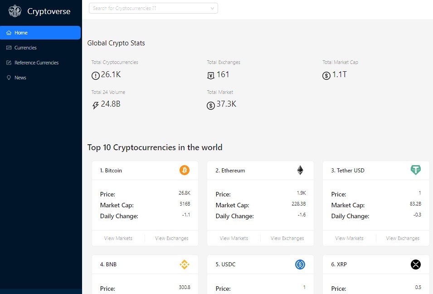Expand the cryptocurrency search dropdown arrow
Viewport: 433px width, 294px height.
(213, 8)
